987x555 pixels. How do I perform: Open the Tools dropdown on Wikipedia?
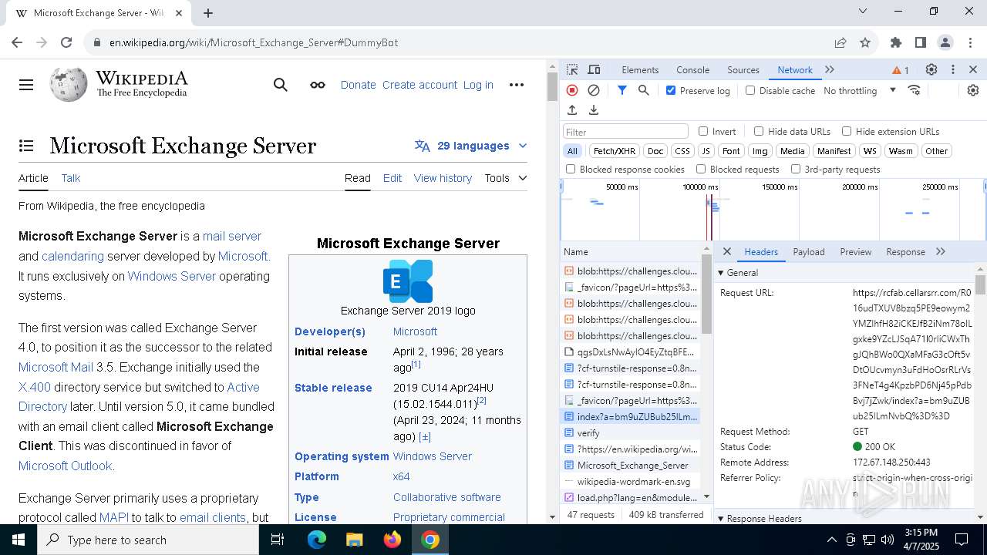click(x=506, y=178)
